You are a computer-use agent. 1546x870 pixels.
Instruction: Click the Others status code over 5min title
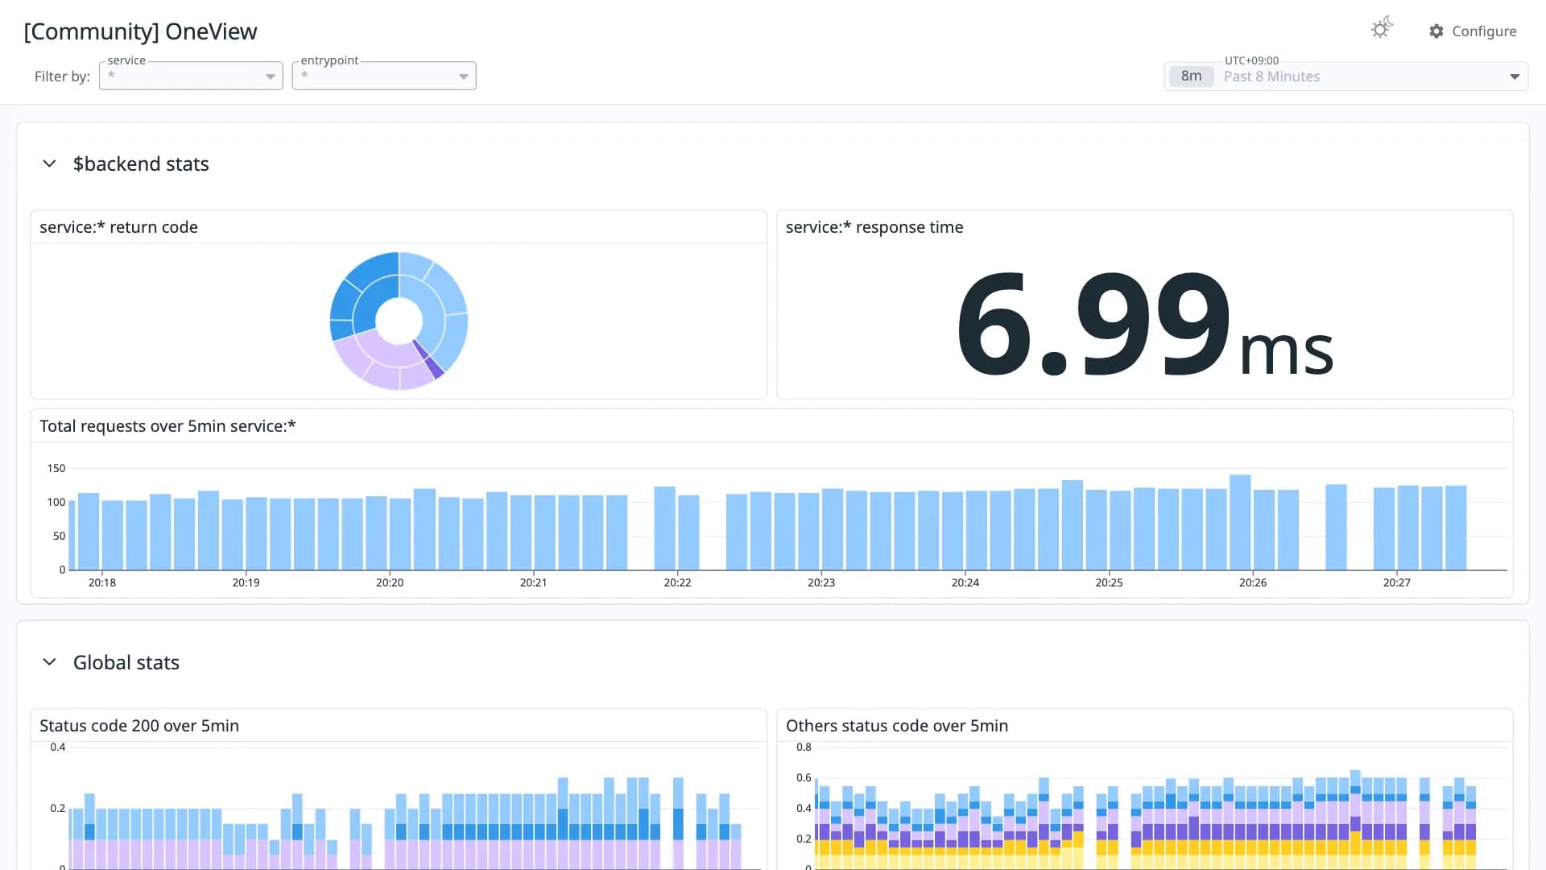897,726
